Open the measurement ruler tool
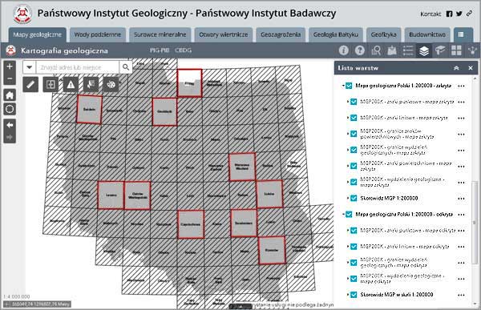 30,84
